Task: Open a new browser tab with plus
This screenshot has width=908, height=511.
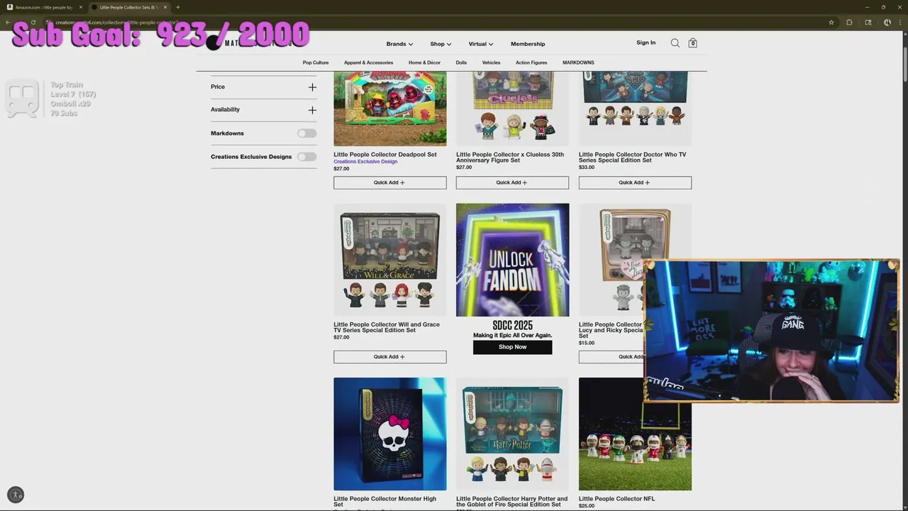Action: click(x=177, y=7)
